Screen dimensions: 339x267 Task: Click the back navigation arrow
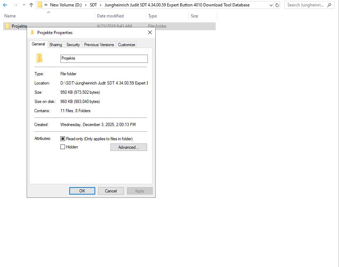[5, 5]
